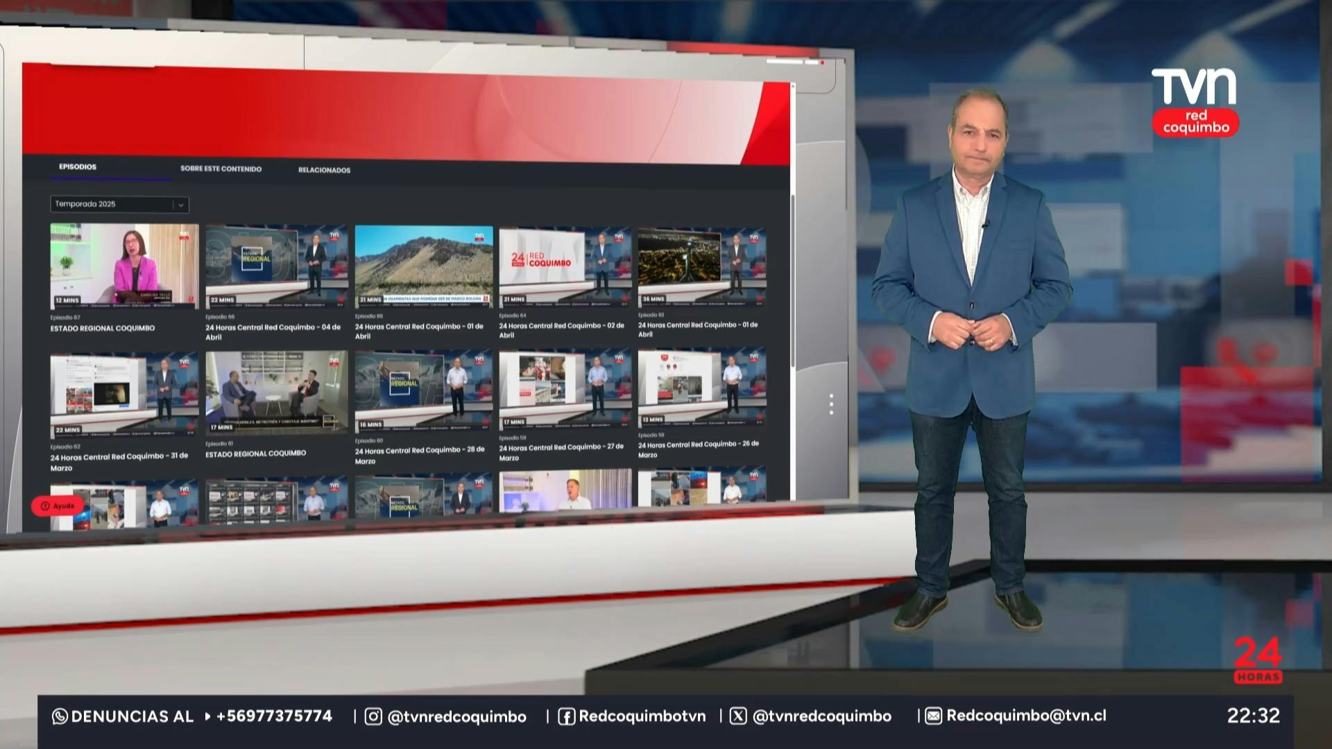Click the 'DENUNCIAS AL' ticker text
1332x749 pixels.
click(x=132, y=716)
